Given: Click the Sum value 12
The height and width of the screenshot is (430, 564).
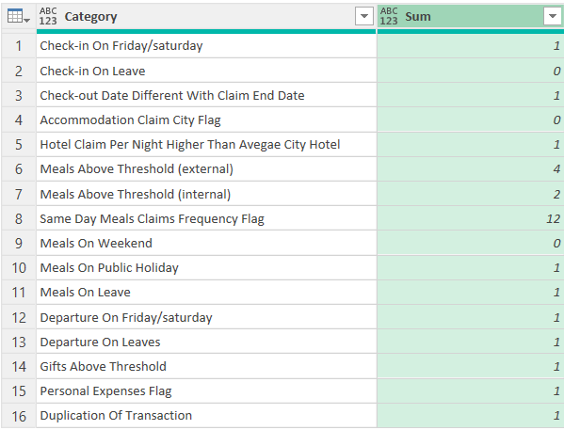Looking at the screenshot, I should (471, 218).
